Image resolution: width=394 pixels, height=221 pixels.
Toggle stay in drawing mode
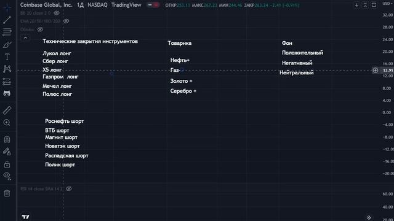click(x=7, y=152)
